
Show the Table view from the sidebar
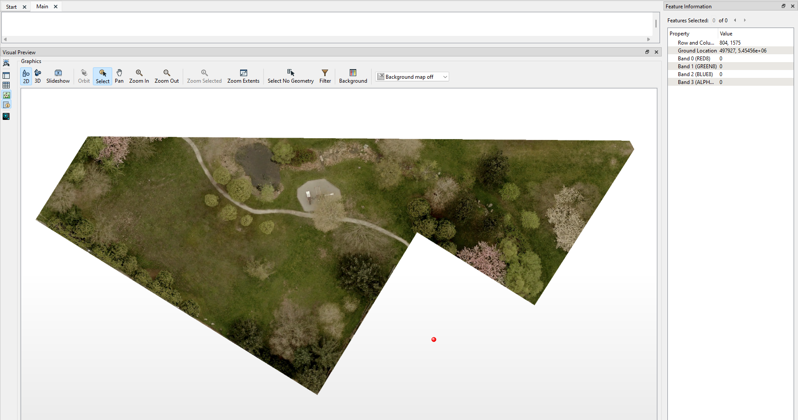(7, 85)
